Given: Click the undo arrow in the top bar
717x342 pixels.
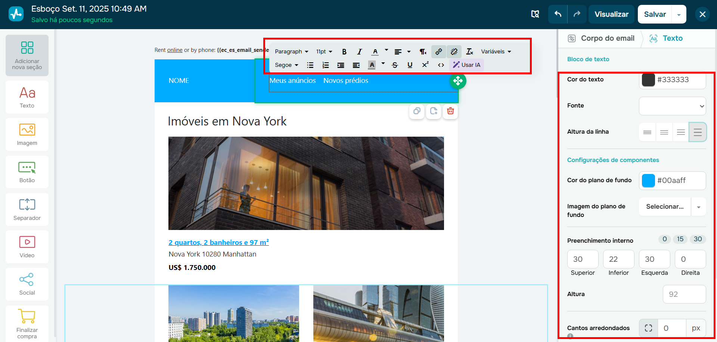Looking at the screenshot, I should [557, 14].
